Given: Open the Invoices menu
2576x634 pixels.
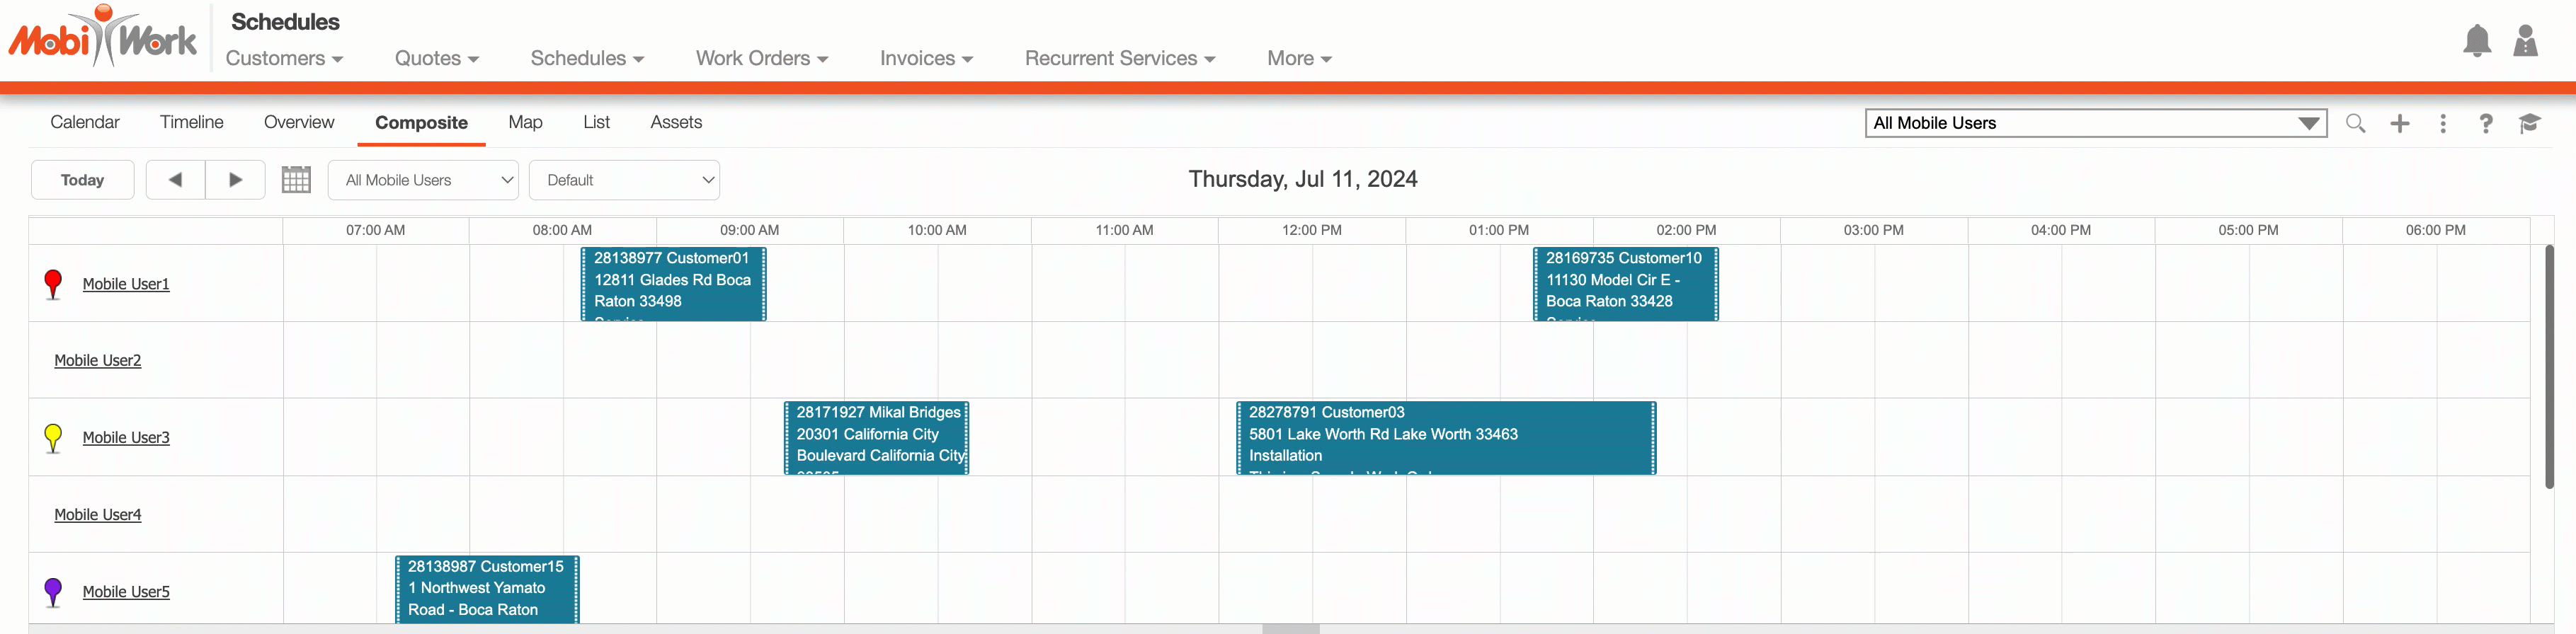Looking at the screenshot, I should [x=926, y=58].
